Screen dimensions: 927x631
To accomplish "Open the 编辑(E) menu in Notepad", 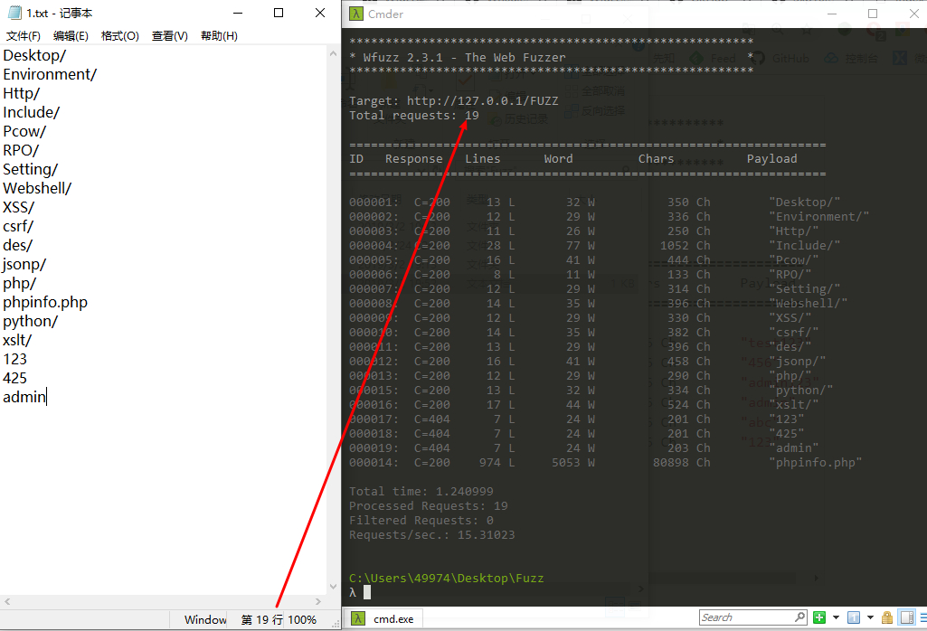I will (71, 36).
